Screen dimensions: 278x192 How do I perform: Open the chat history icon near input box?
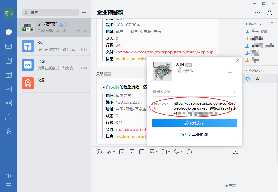click(235, 152)
